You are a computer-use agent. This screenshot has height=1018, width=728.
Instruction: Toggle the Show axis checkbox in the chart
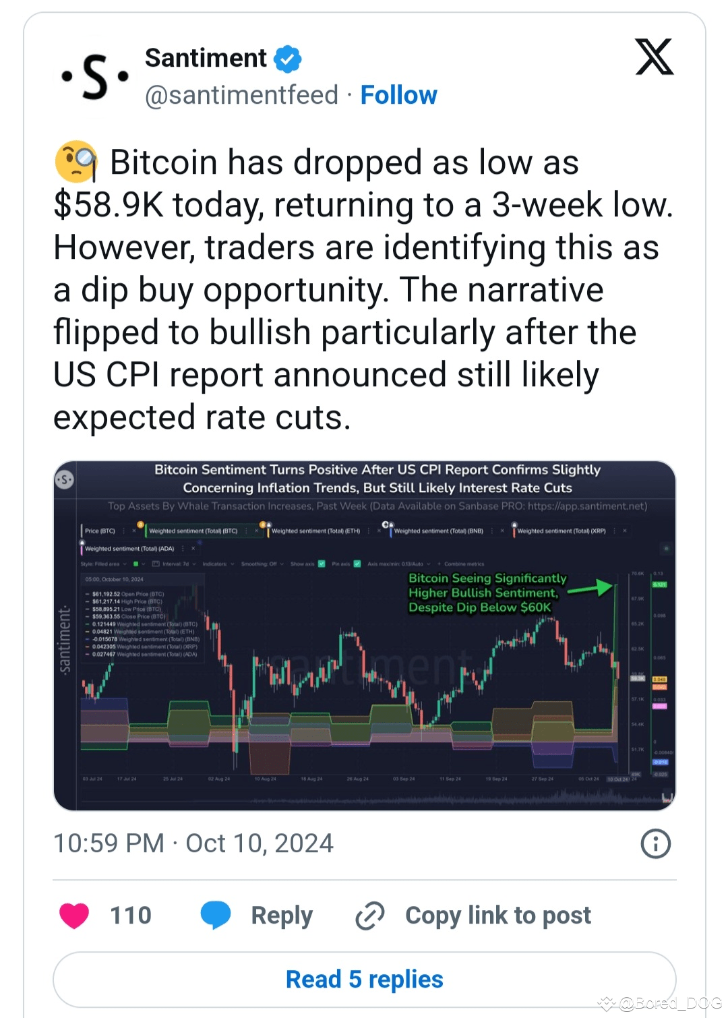(322, 564)
